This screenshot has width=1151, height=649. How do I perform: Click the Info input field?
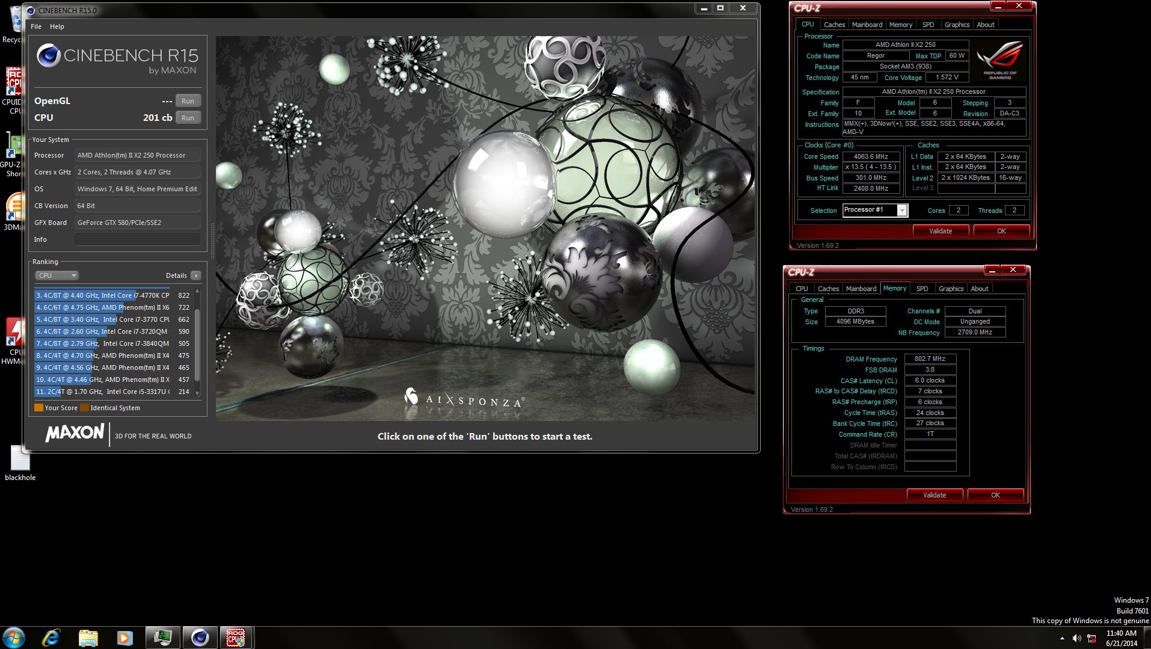138,239
